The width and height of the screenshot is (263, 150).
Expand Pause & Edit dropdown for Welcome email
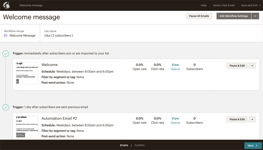point(252,65)
